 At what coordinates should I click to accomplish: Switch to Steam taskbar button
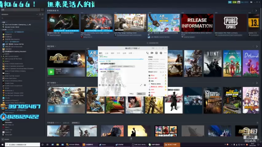pyautogui.click(x=106, y=145)
